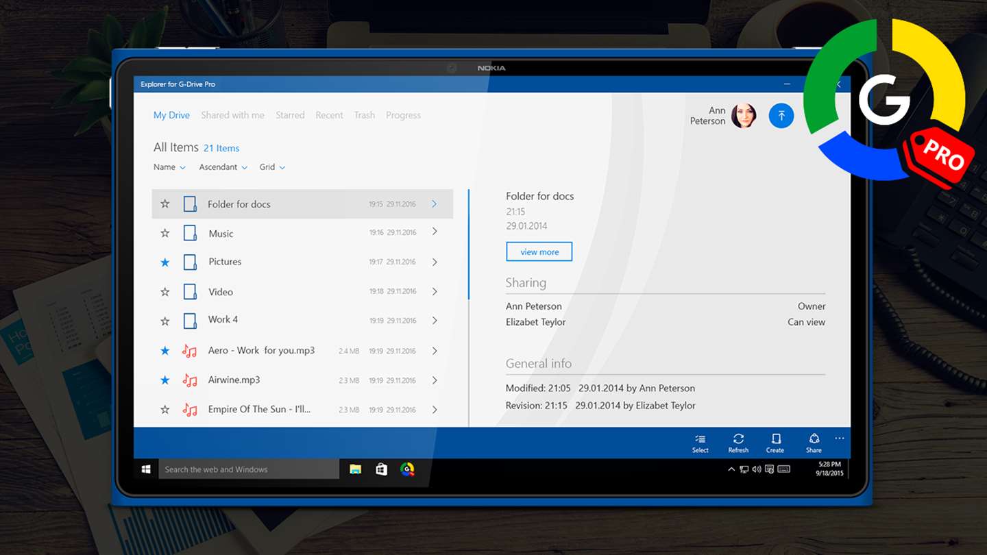Open the Progress tab
This screenshot has height=555, width=987.
click(403, 115)
